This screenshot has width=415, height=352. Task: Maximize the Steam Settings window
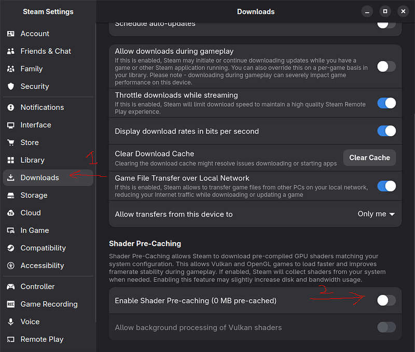point(385,11)
